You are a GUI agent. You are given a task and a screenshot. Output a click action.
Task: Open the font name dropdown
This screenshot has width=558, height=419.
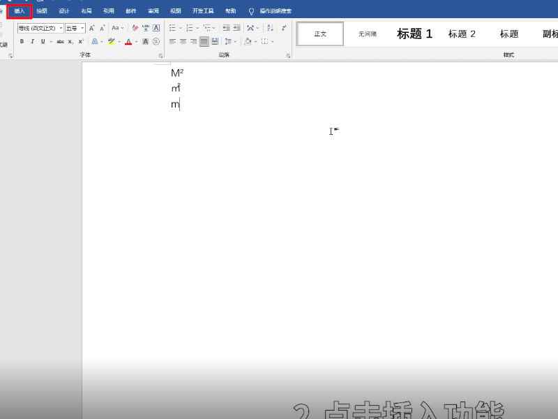pyautogui.click(x=61, y=29)
